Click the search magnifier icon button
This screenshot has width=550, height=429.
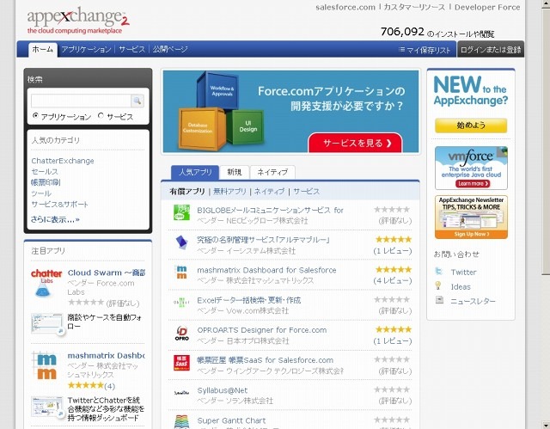coord(137,101)
